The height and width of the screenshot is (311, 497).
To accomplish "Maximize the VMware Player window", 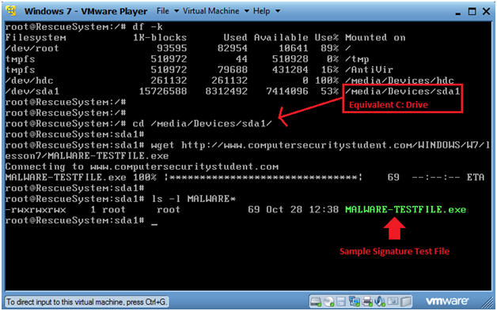I will tap(472, 11).
